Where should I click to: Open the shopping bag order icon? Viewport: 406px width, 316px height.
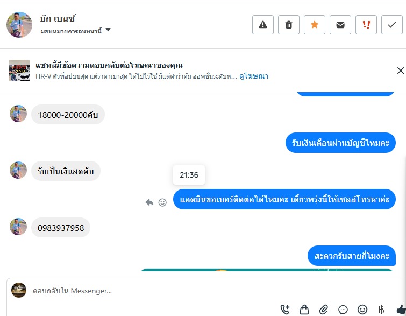pos(304,309)
